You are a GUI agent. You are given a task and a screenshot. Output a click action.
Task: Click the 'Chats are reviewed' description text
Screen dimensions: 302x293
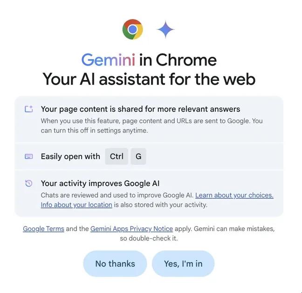[117, 195]
